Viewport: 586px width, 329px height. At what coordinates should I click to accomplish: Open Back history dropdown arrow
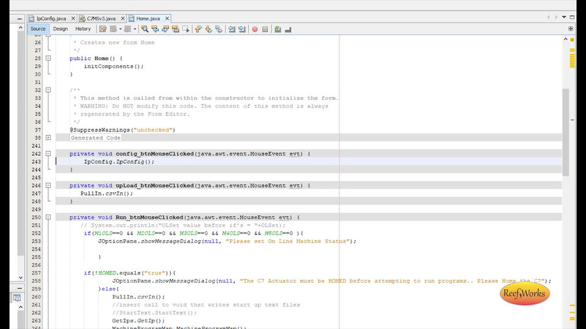point(120,29)
